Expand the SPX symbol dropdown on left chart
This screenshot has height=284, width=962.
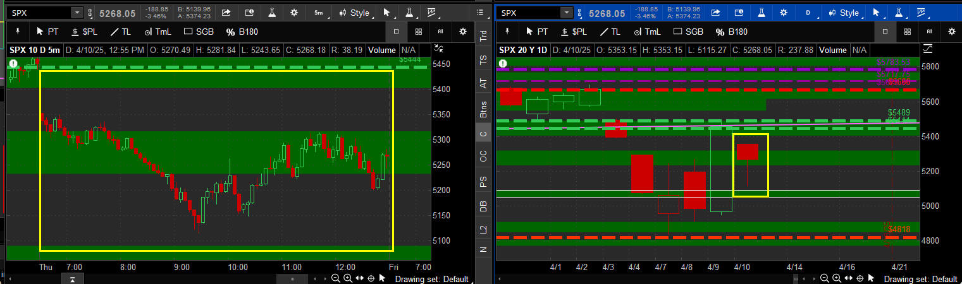click(x=77, y=13)
